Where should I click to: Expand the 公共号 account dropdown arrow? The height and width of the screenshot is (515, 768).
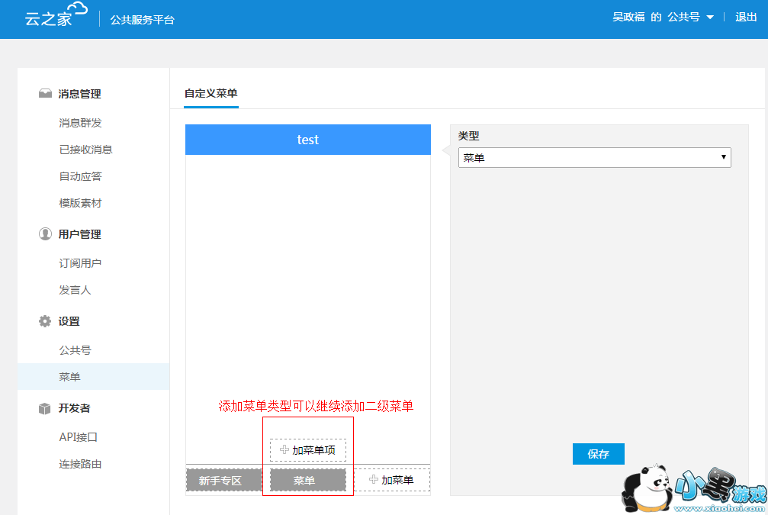tap(710, 18)
